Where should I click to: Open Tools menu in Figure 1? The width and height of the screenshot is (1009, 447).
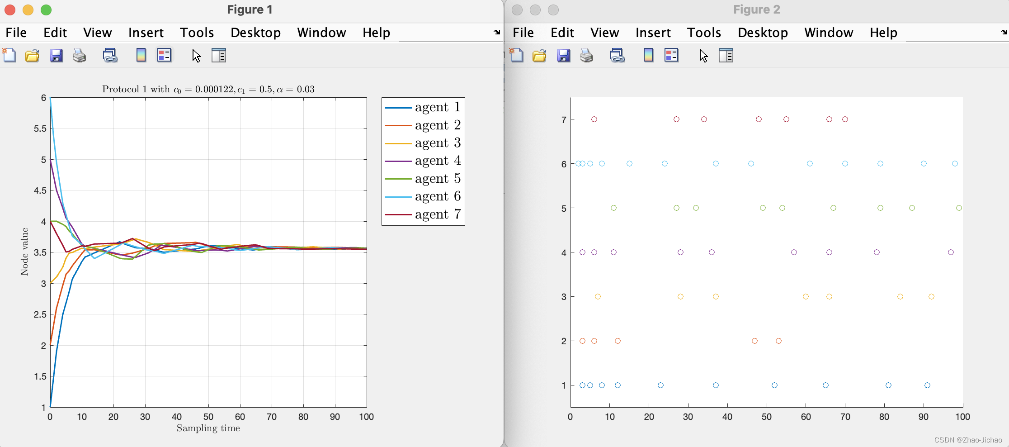tap(197, 33)
